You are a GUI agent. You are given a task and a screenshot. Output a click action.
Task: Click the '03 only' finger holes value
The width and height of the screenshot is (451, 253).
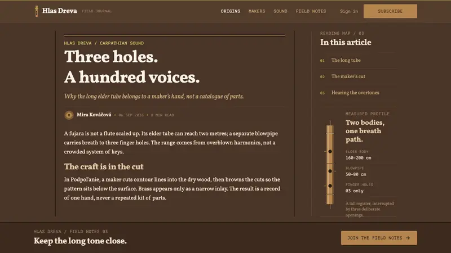click(x=355, y=191)
